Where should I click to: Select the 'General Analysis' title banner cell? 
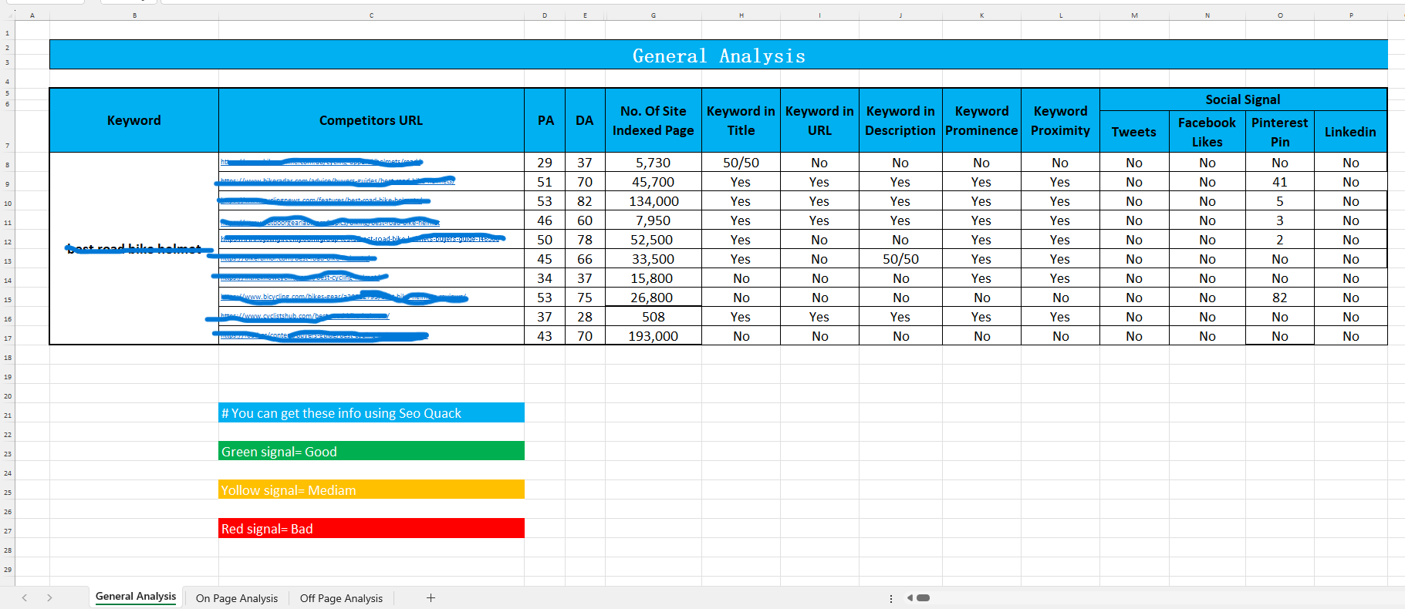(718, 56)
